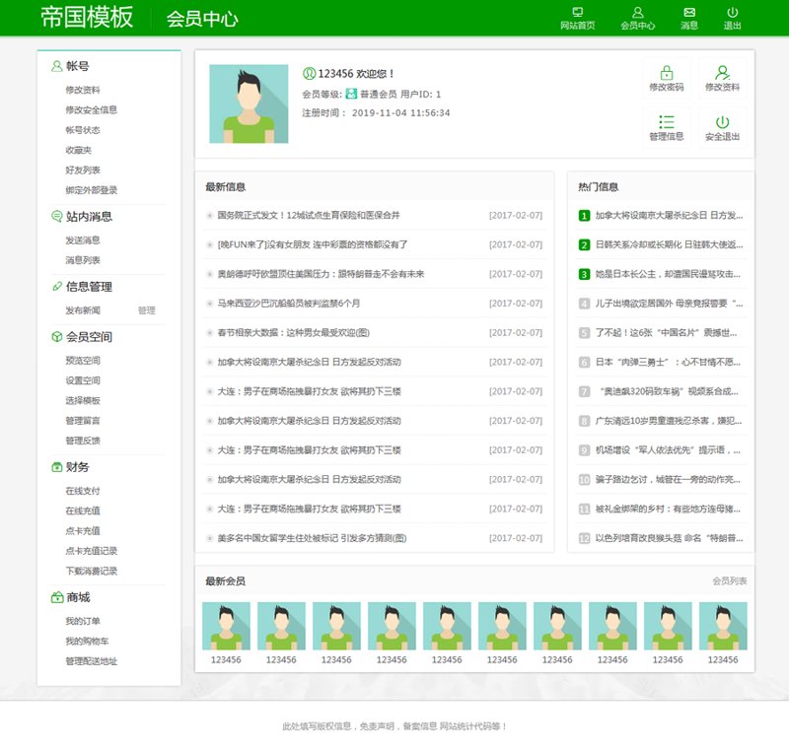This screenshot has height=751, width=789.
Task: Open 预览空间 in sidebar
Action: point(83,361)
